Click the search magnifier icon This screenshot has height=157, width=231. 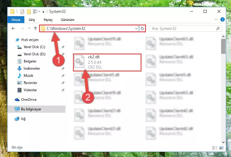coord(218,28)
